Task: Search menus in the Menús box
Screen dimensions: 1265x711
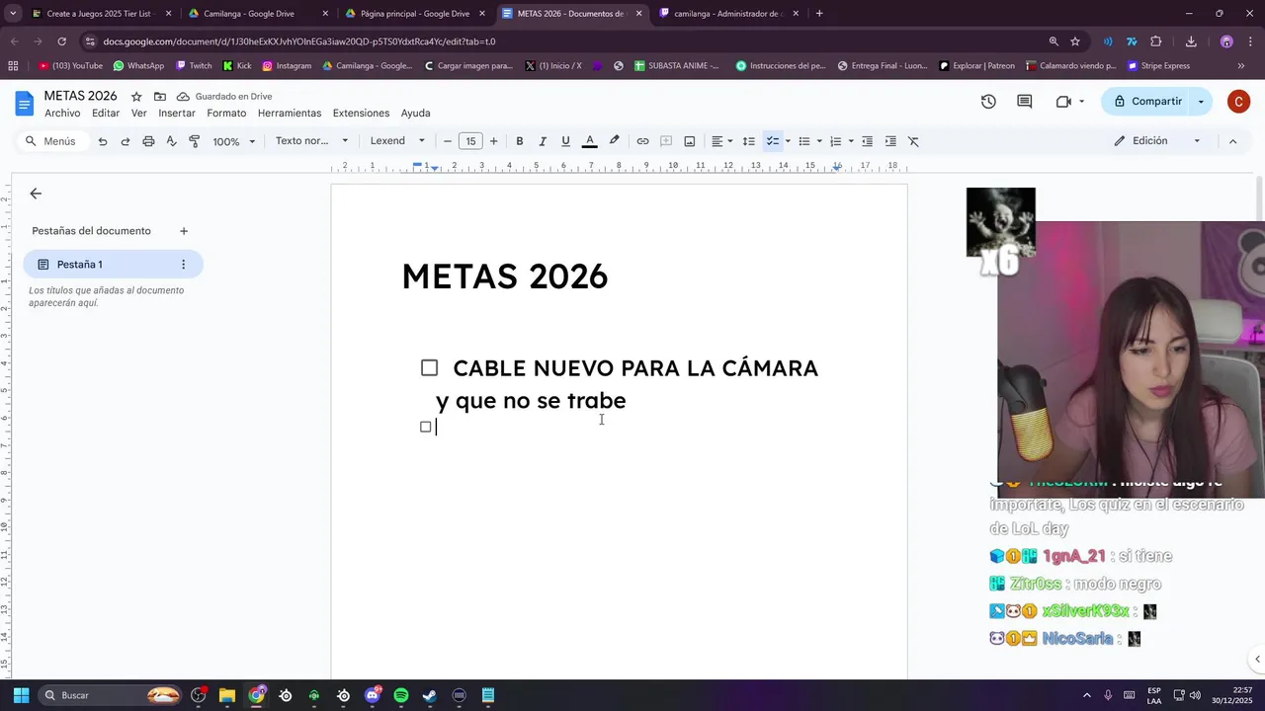Action: [x=51, y=141]
